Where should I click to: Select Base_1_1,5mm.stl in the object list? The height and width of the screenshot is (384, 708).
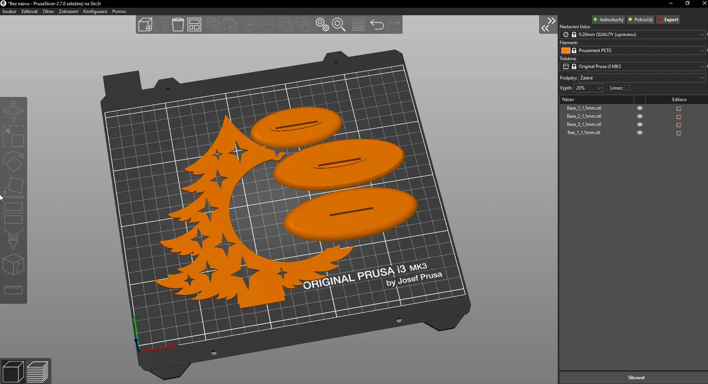coord(584,108)
